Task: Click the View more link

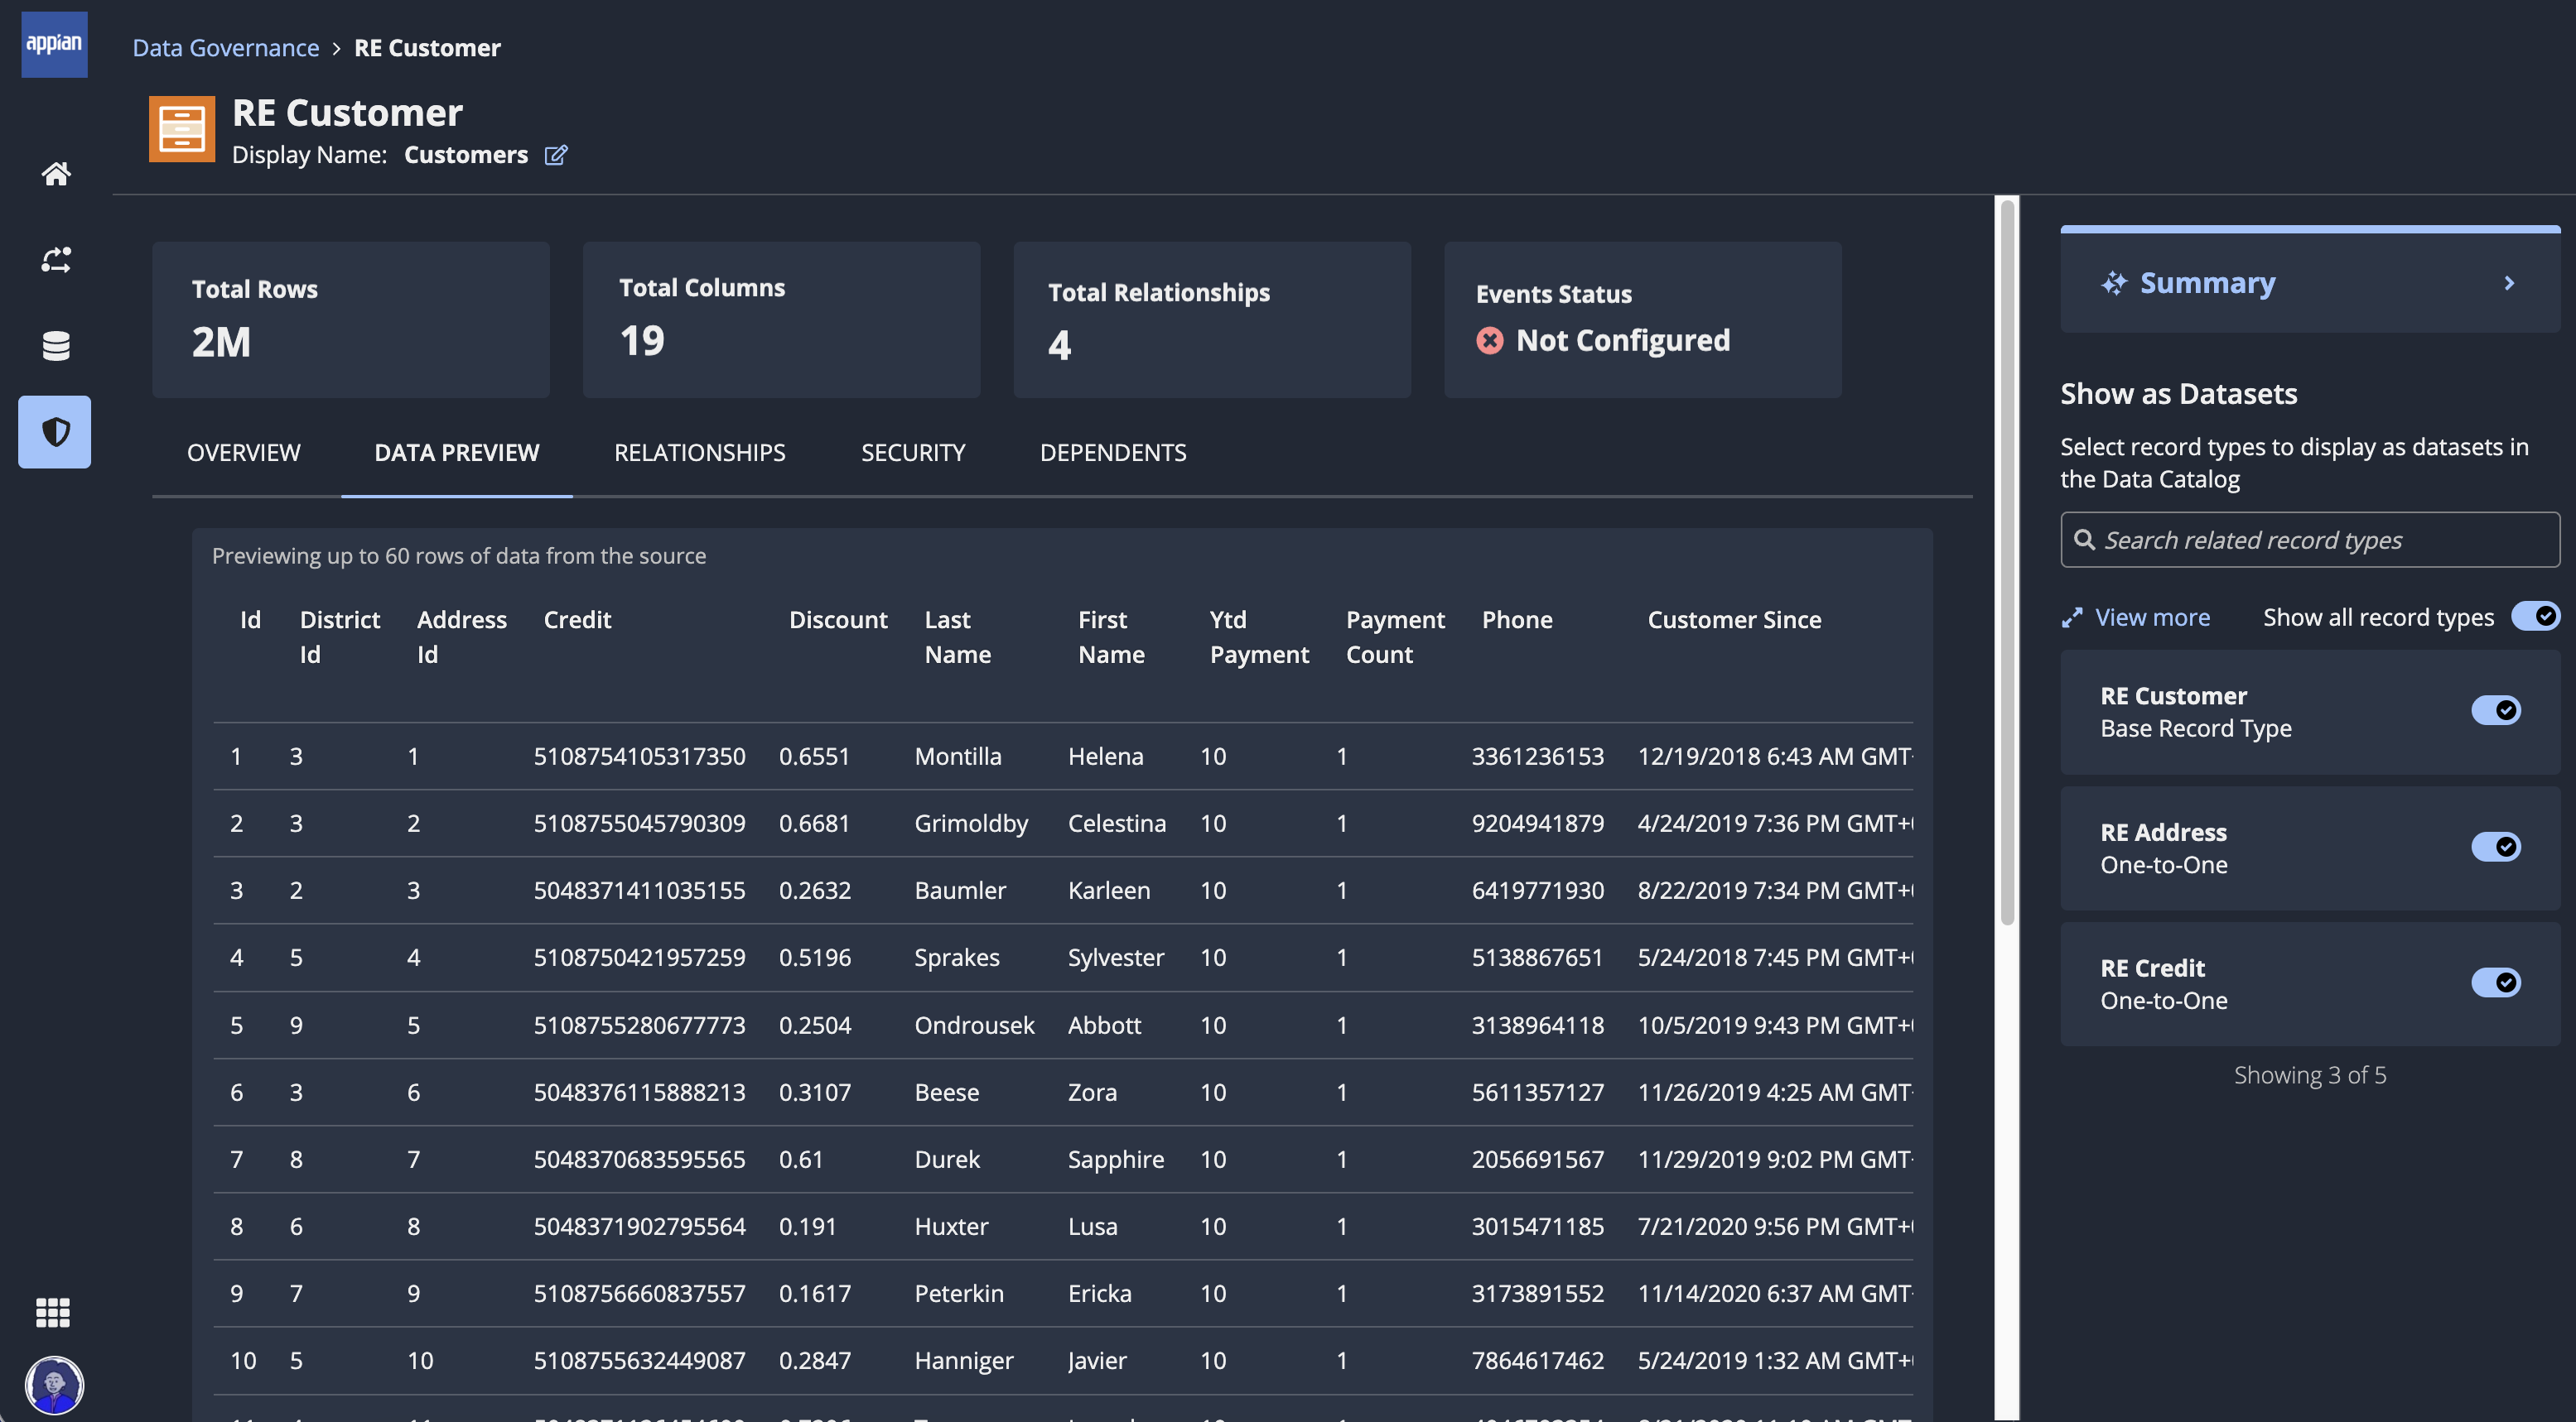Action: [2152, 617]
